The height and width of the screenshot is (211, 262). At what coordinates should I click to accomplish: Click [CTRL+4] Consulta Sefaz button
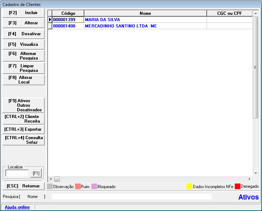pyautogui.click(x=24, y=140)
